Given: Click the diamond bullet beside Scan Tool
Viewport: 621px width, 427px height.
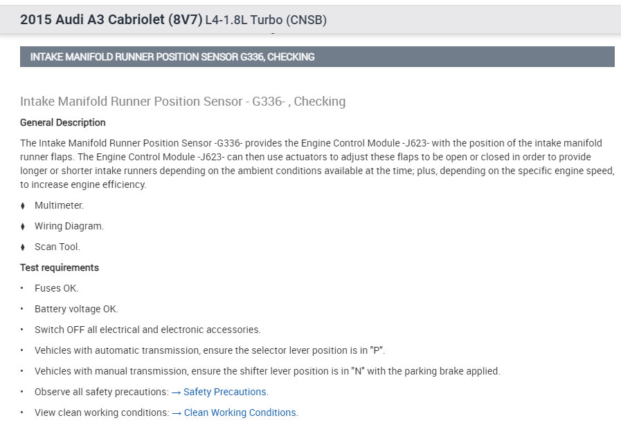Looking at the screenshot, I should (x=23, y=247).
